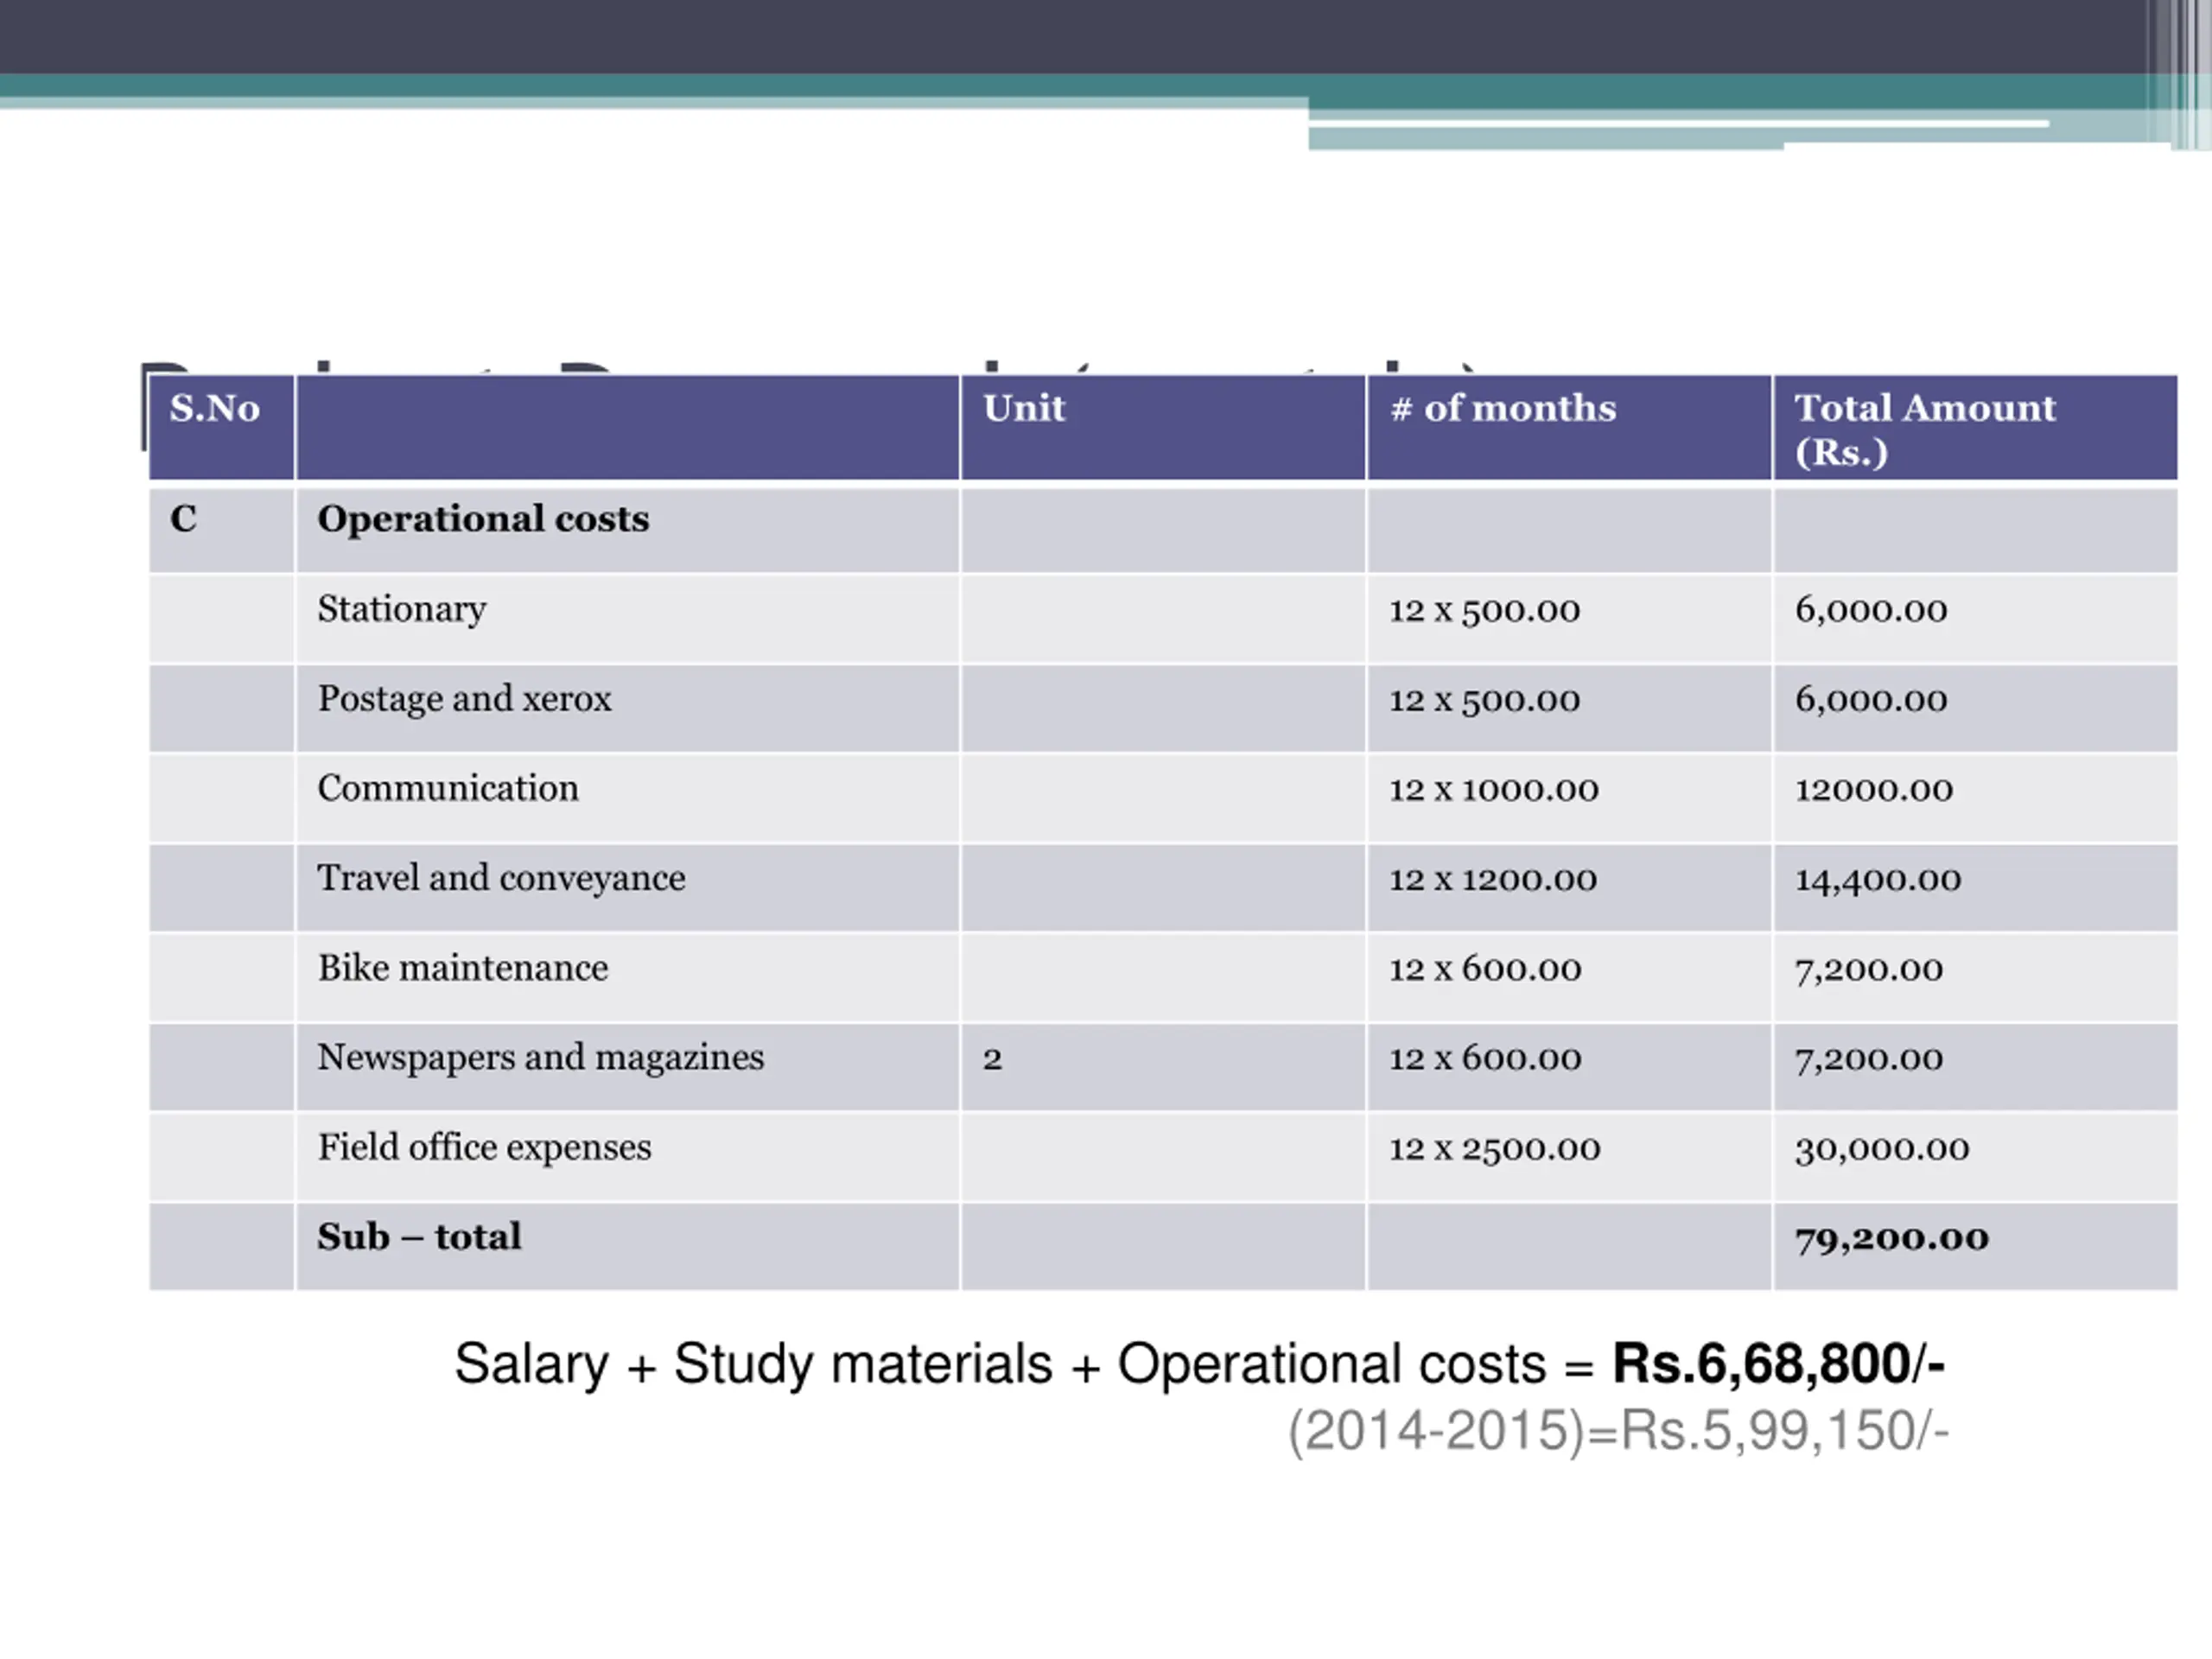Click the Postage and xerox label
2212x1659 pixels.
click(464, 698)
